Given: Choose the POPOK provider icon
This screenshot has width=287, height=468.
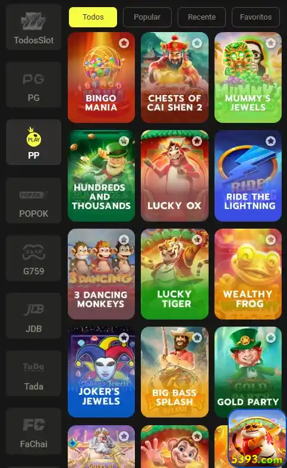Looking at the screenshot, I should 33,200.
